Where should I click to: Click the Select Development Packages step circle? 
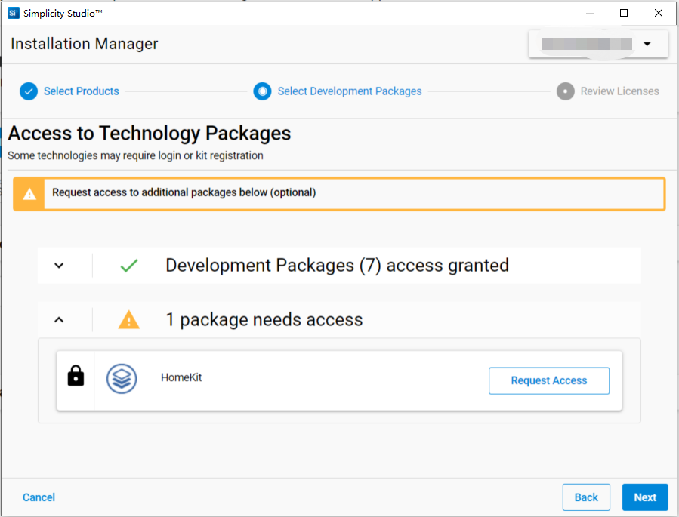262,91
